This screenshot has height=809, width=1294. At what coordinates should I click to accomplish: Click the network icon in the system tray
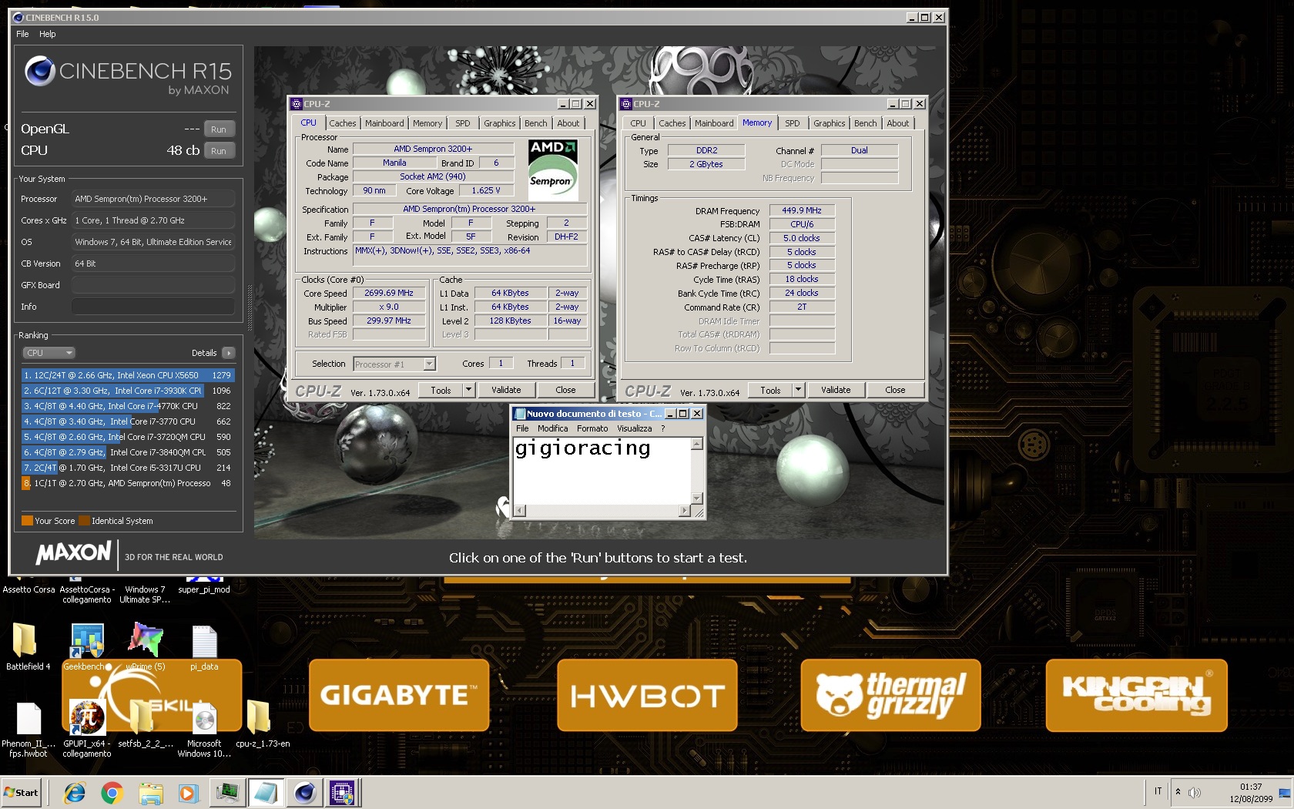point(1284,793)
